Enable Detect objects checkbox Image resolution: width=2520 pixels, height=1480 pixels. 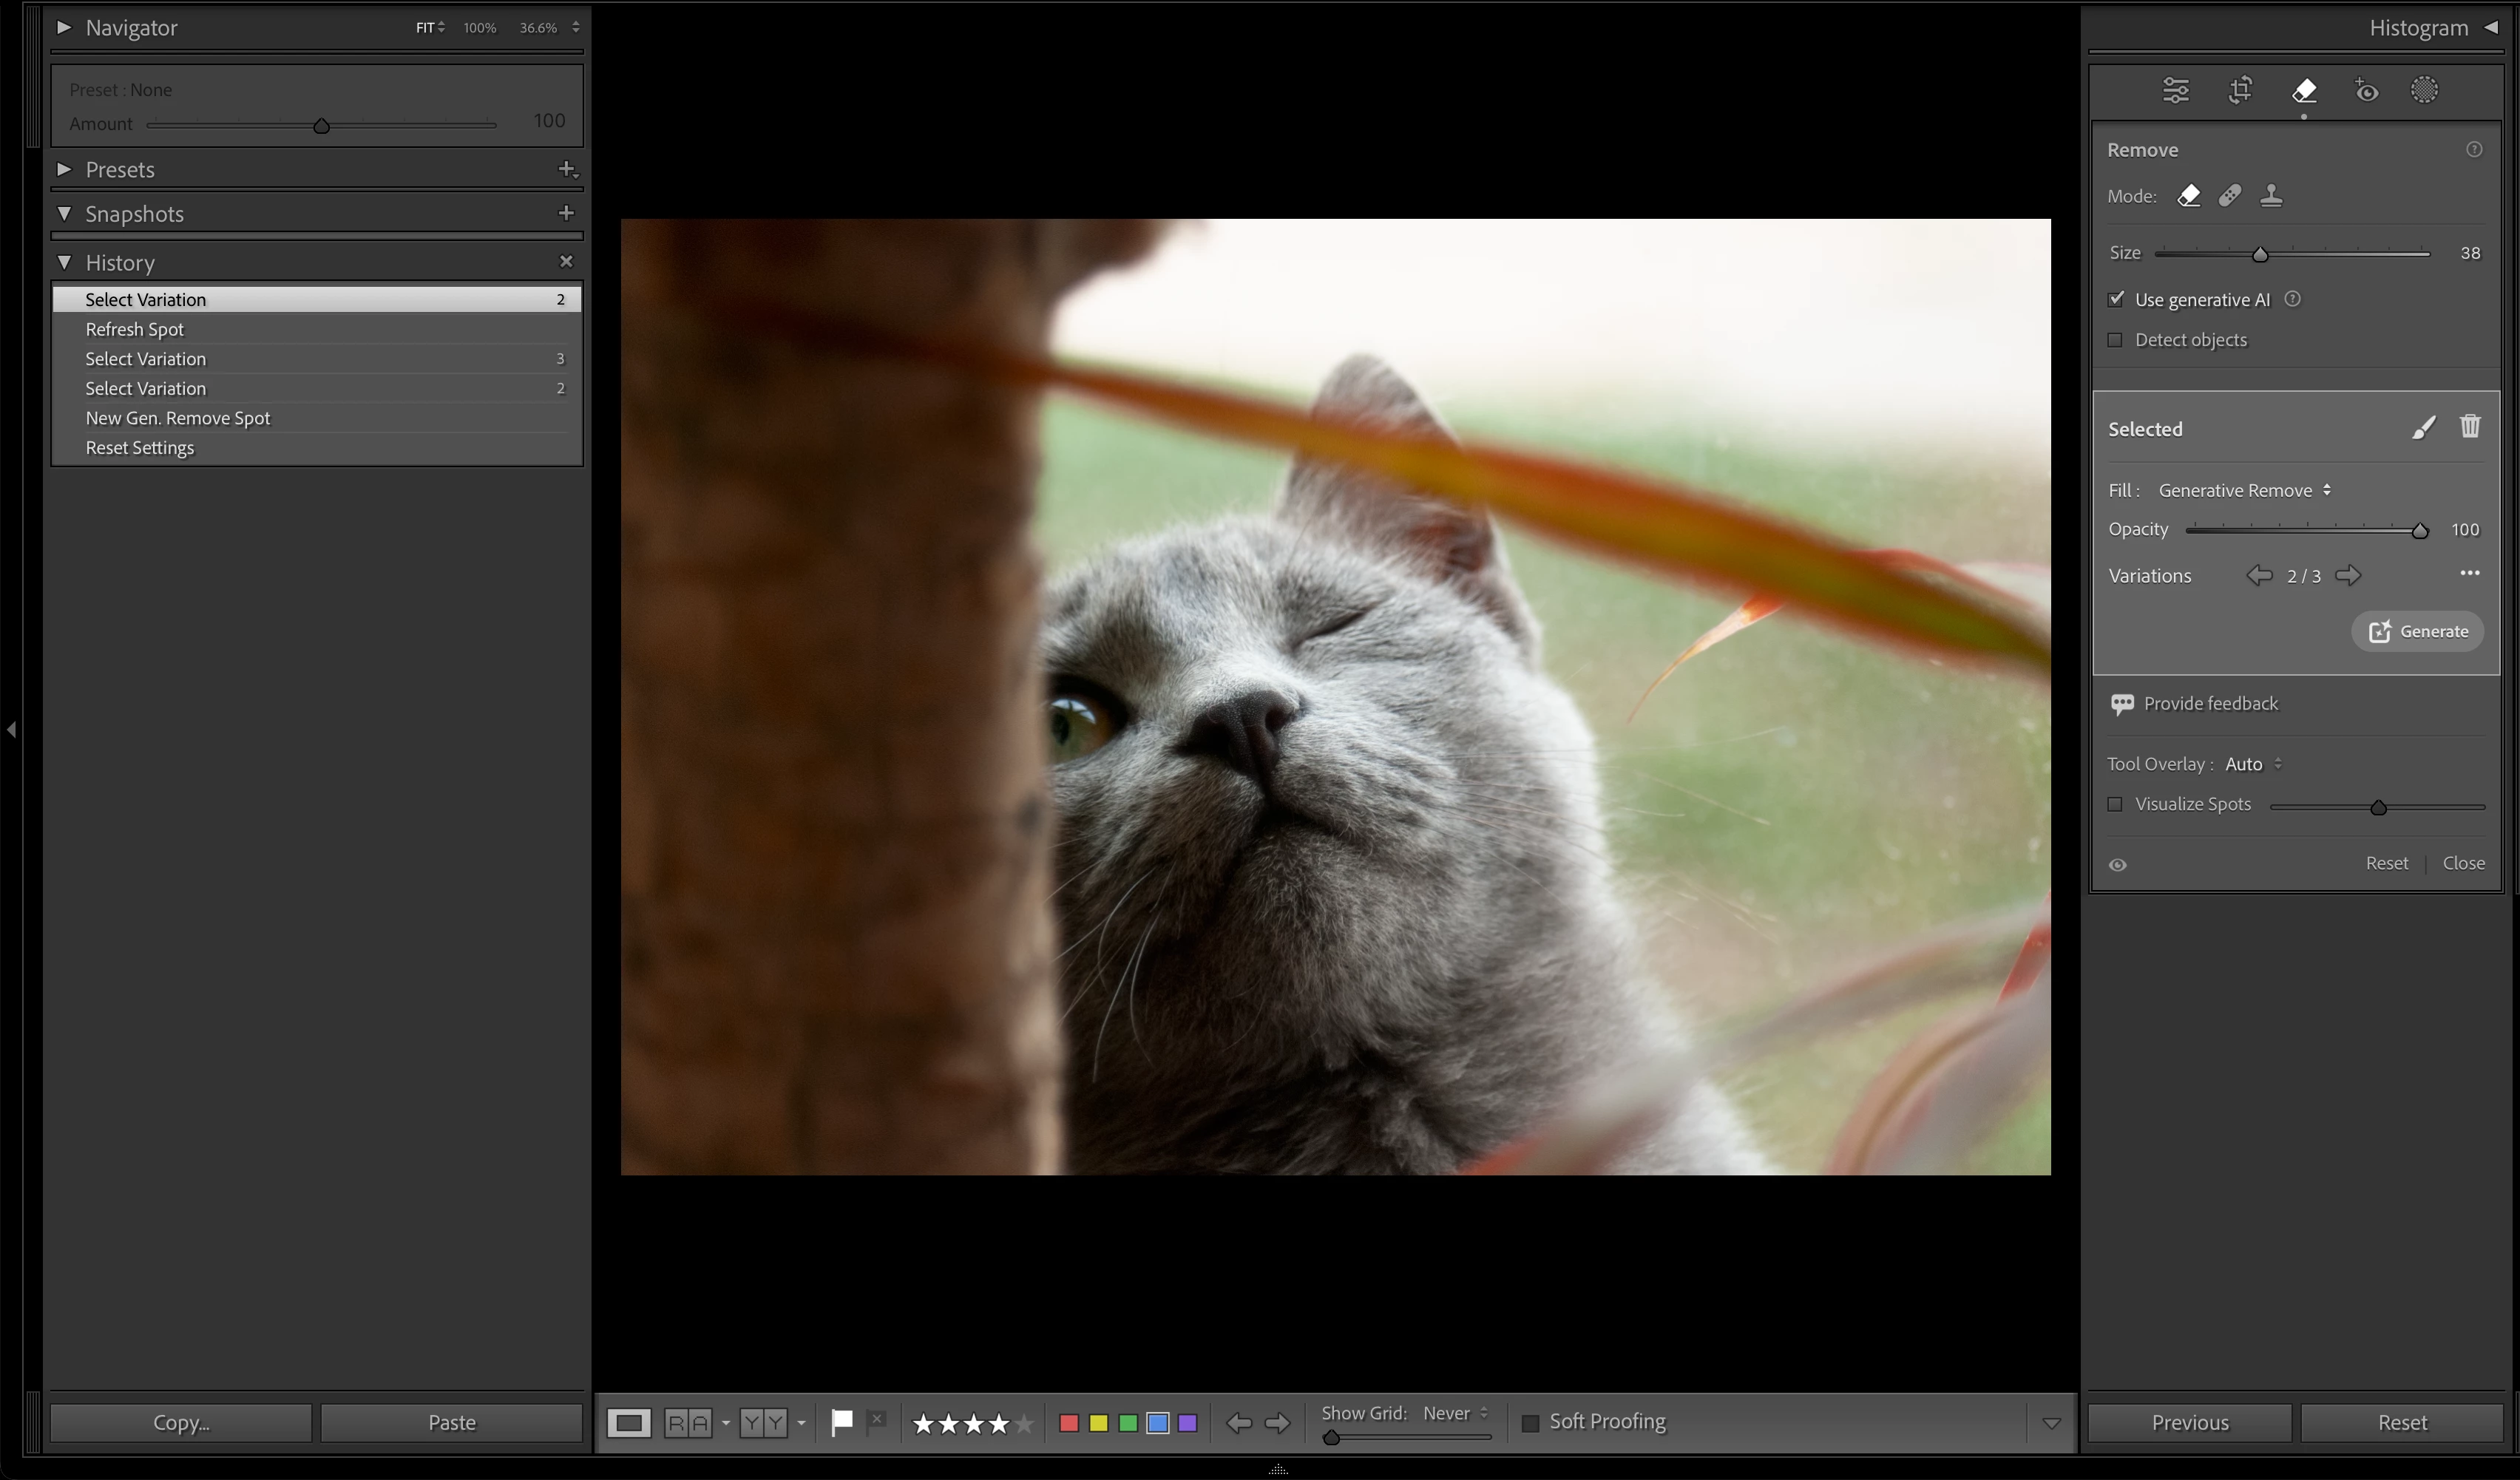[2115, 340]
